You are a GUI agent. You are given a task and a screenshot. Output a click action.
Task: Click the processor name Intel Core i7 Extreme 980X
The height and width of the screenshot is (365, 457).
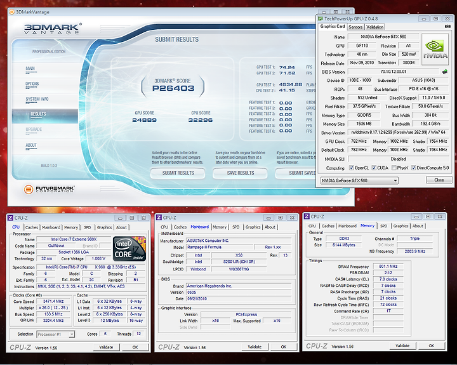pos(74,239)
